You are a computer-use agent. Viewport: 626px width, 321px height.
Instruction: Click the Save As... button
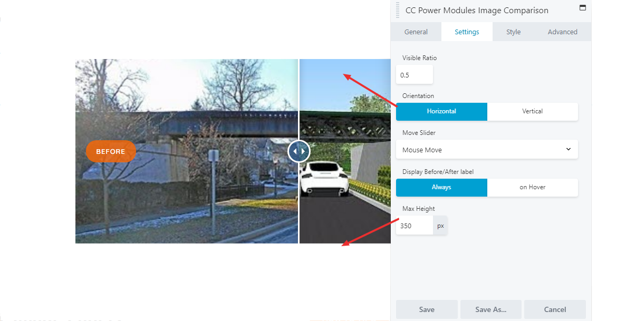click(490, 309)
